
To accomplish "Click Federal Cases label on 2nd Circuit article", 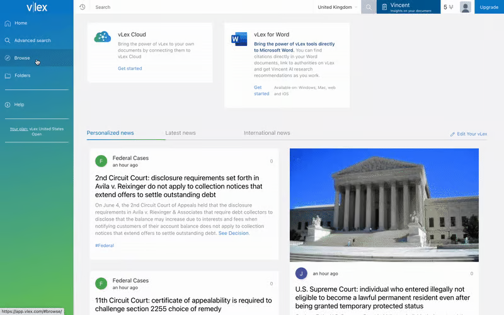I will pos(130,158).
